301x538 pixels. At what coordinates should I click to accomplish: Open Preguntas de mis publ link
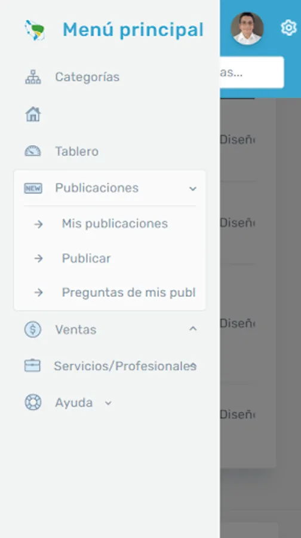coord(128,292)
